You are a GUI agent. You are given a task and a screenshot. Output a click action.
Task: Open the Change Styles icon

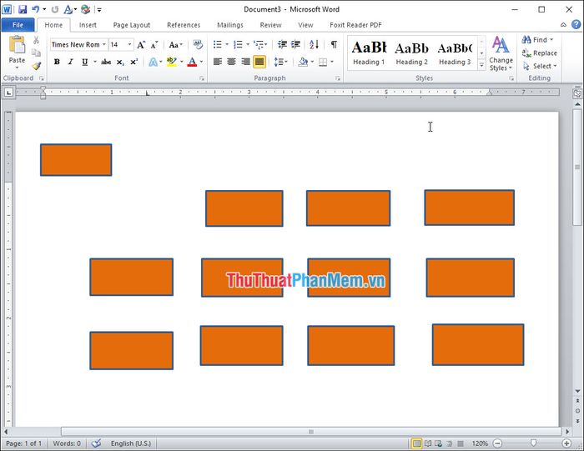[501, 50]
